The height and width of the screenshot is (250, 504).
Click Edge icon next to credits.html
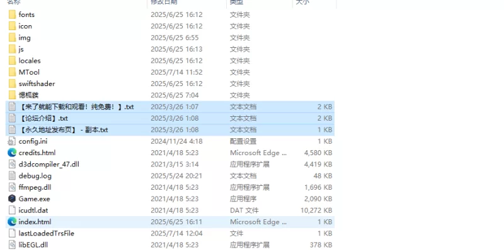click(12, 153)
